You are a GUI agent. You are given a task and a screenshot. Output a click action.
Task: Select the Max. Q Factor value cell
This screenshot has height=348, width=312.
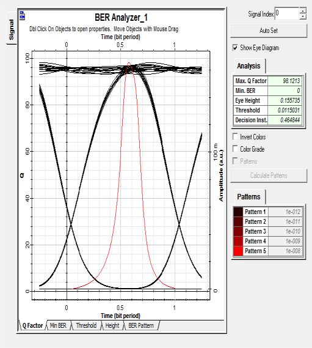point(285,81)
